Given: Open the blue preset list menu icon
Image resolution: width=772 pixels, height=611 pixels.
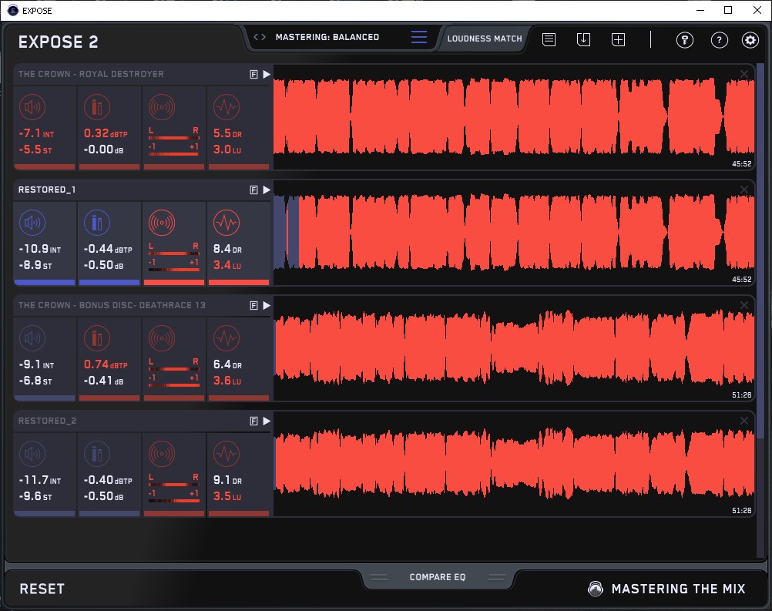Looking at the screenshot, I should coord(419,37).
